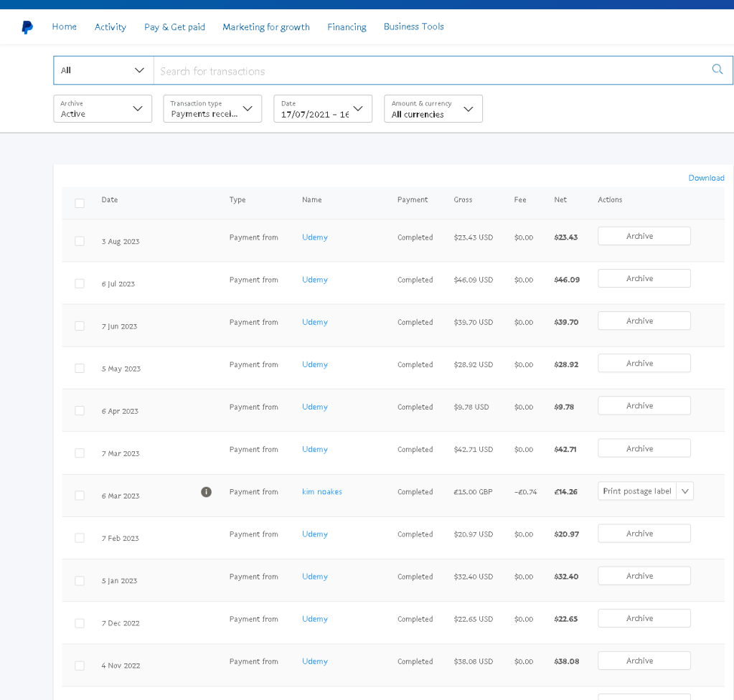The image size is (734, 700).
Task: Click the $9.78 net amount
Action: point(564,407)
